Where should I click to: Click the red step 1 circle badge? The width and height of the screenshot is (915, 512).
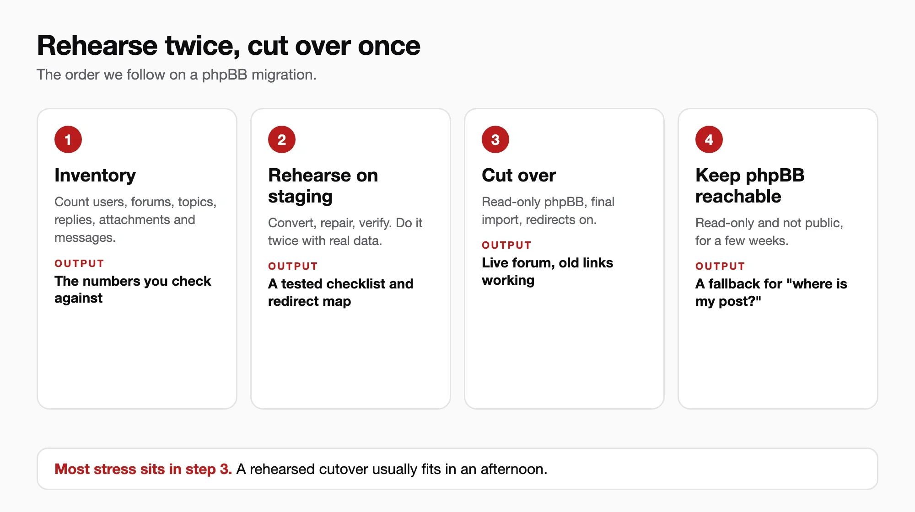tap(68, 139)
